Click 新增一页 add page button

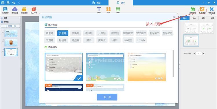10,26
